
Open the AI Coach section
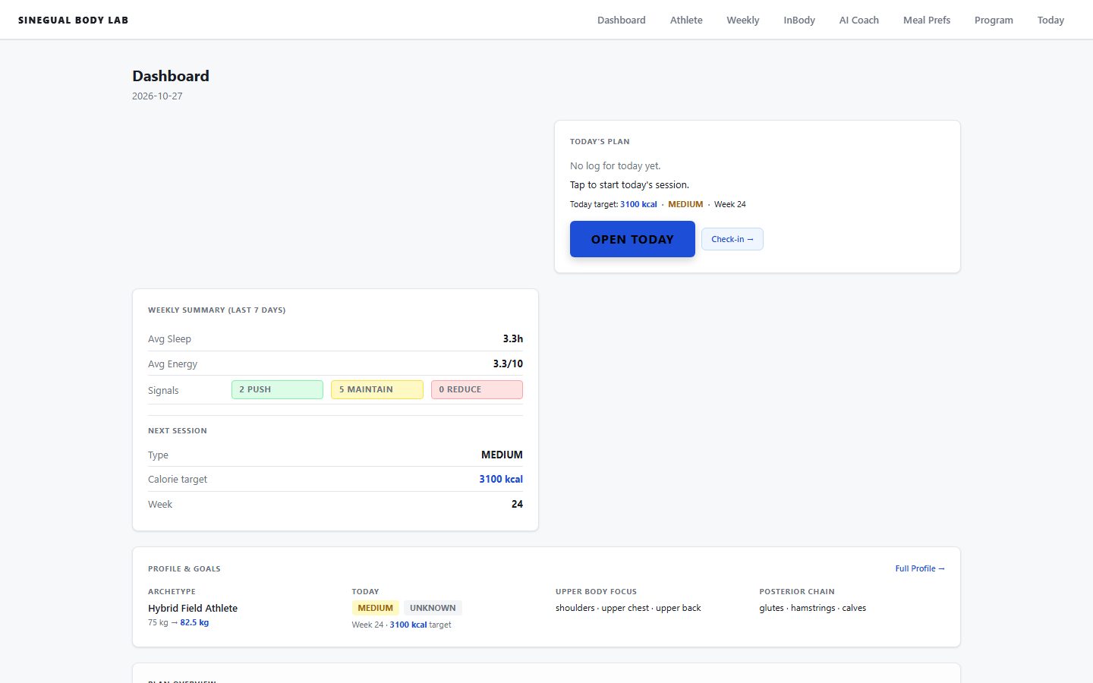point(858,20)
